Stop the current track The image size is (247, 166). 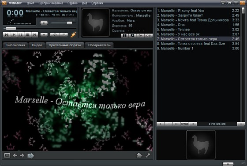click(27, 34)
